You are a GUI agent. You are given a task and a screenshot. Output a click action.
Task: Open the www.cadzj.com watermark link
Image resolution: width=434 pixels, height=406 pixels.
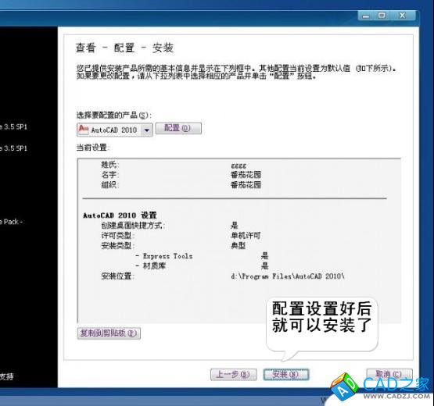click(396, 396)
